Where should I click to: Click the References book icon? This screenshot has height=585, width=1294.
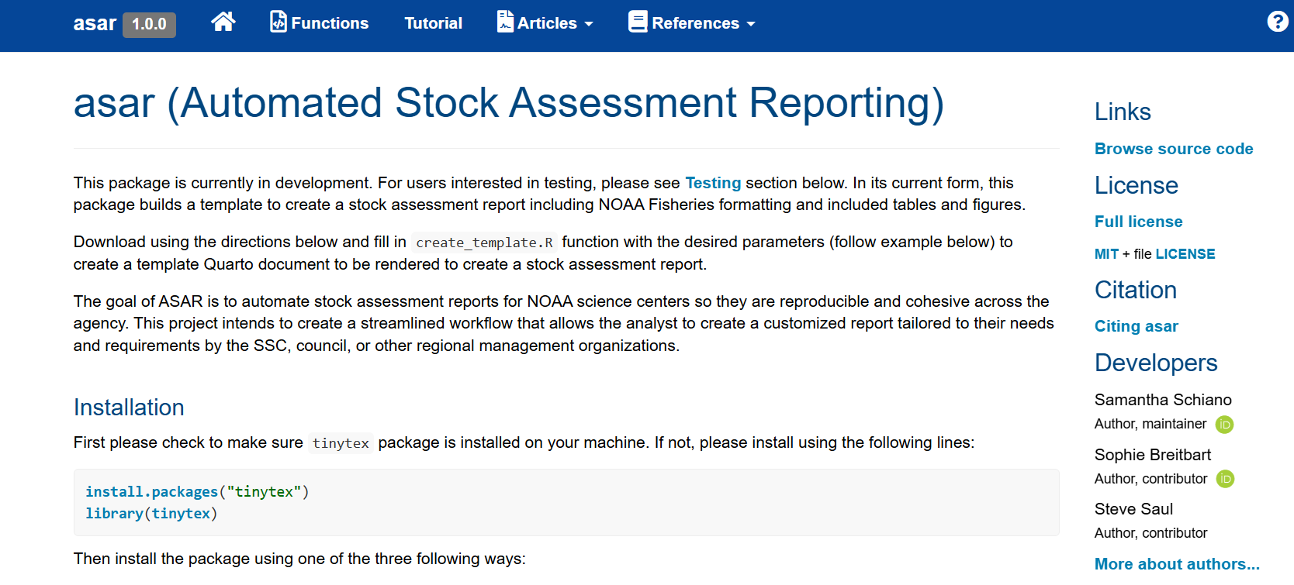pos(638,22)
